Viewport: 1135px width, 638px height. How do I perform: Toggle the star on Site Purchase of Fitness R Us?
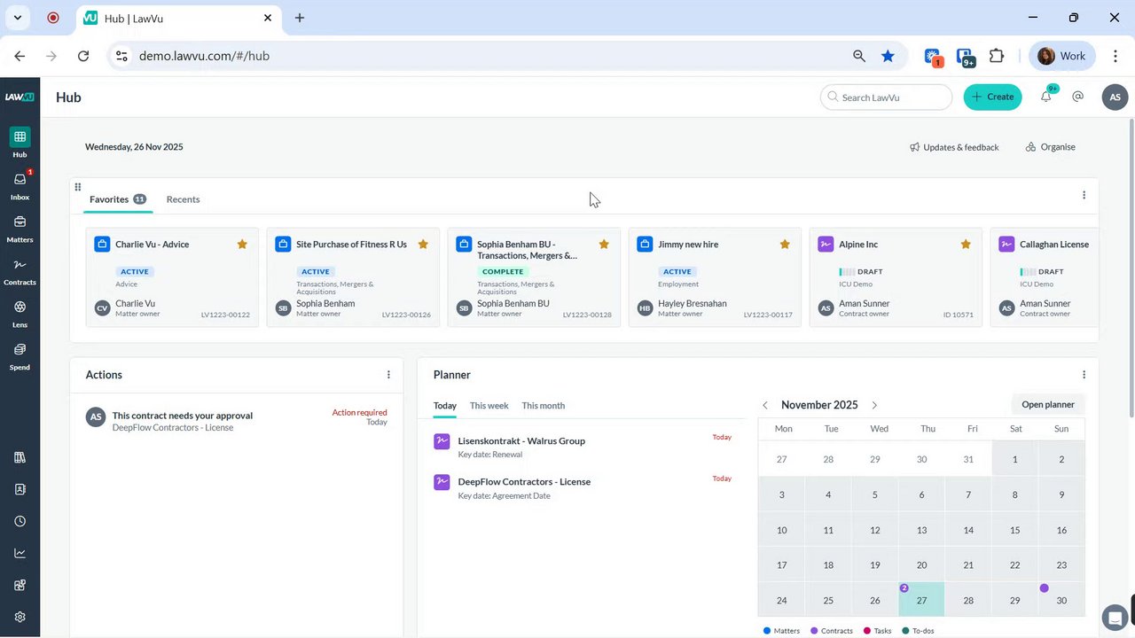point(423,244)
